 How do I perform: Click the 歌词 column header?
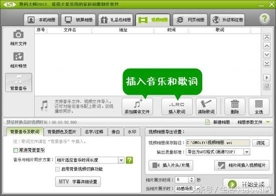pos(220,30)
